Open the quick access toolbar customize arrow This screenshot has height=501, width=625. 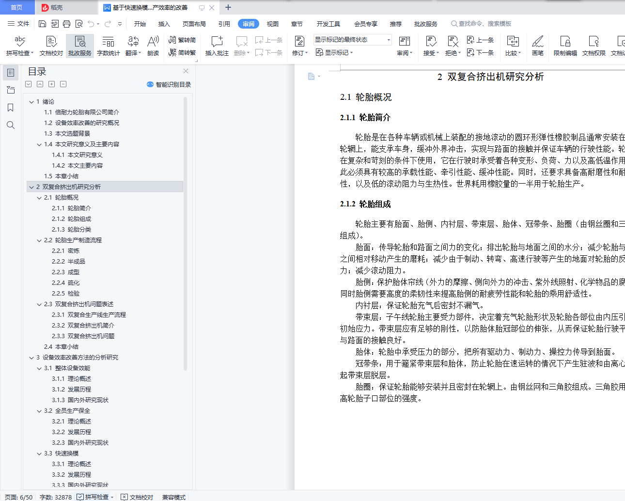click(x=120, y=24)
